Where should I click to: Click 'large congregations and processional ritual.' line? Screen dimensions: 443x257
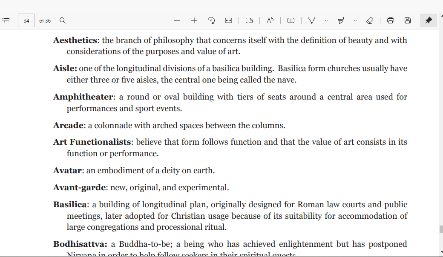147,227
